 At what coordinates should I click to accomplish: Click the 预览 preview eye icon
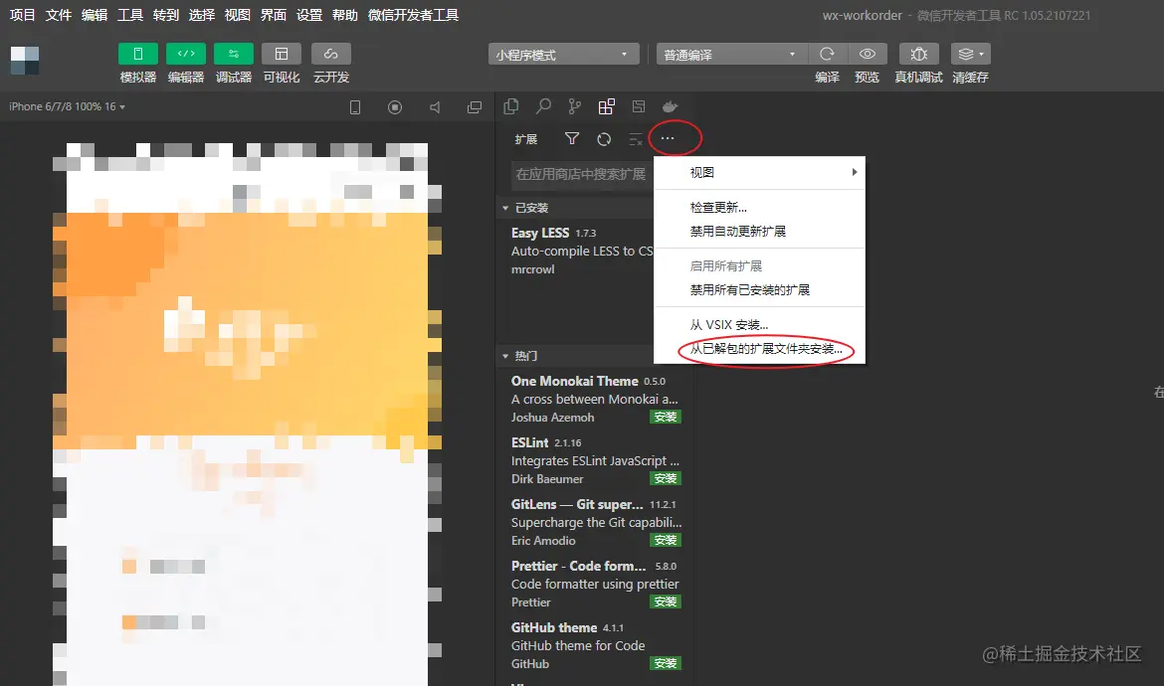click(x=868, y=54)
